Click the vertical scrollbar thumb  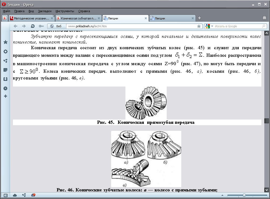click(x=266, y=121)
